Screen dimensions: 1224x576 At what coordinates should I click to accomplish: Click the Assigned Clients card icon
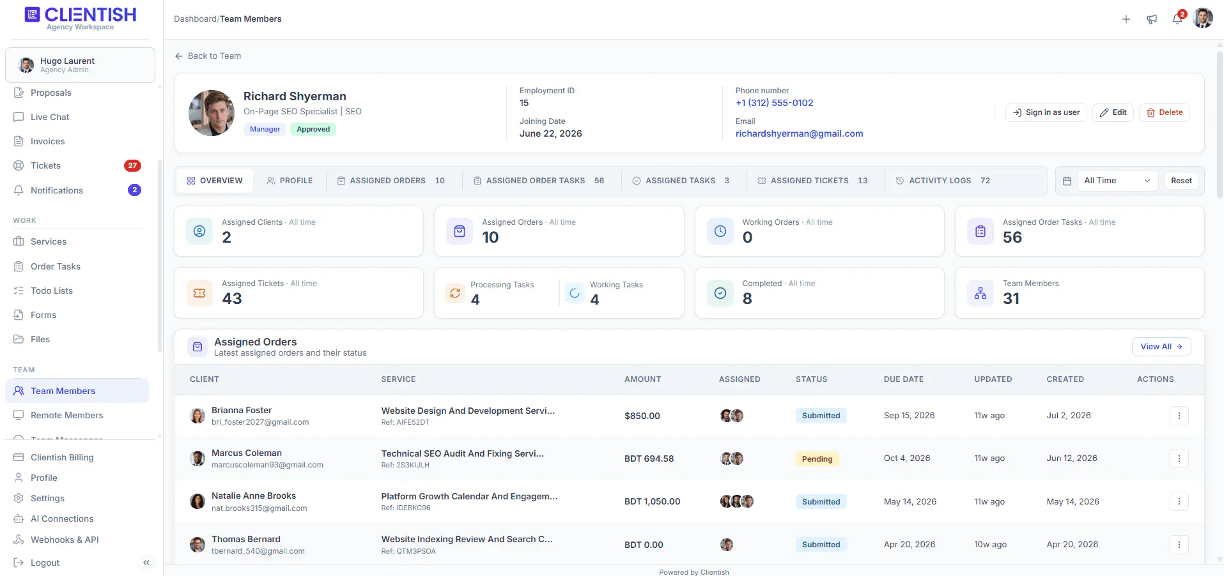199,231
